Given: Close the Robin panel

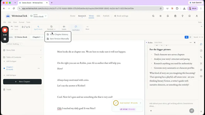Looking at the screenshot, I should point(195,42).
